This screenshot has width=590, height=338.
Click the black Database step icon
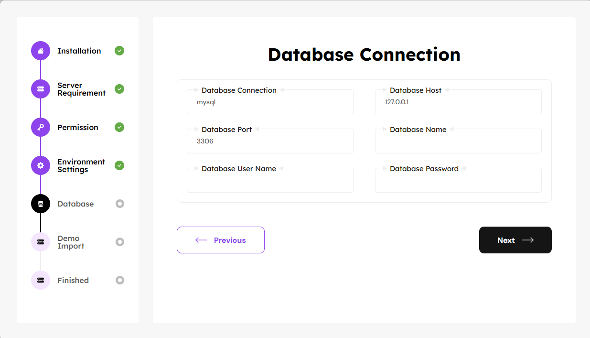[41, 204]
